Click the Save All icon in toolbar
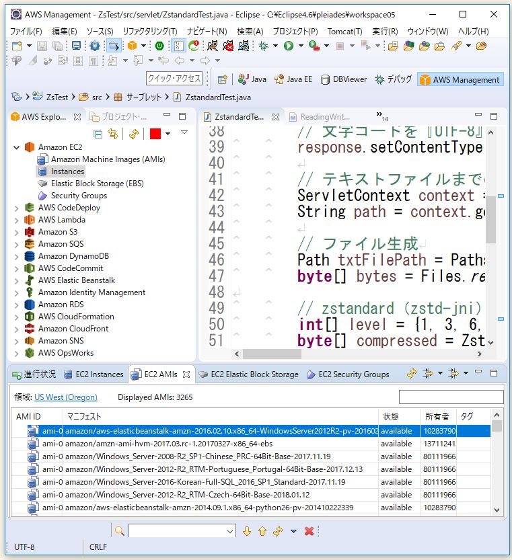The width and height of the screenshot is (512, 560). pyautogui.click(x=57, y=46)
